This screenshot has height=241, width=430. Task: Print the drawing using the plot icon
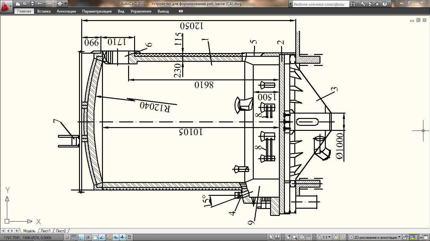tap(59, 4)
